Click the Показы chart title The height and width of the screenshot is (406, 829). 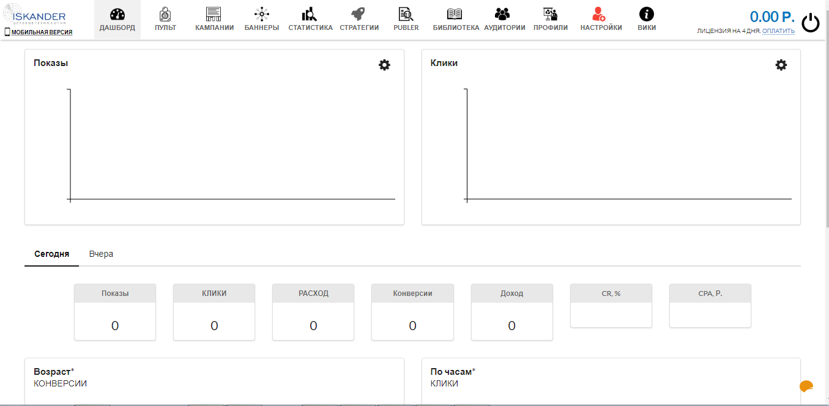point(51,63)
